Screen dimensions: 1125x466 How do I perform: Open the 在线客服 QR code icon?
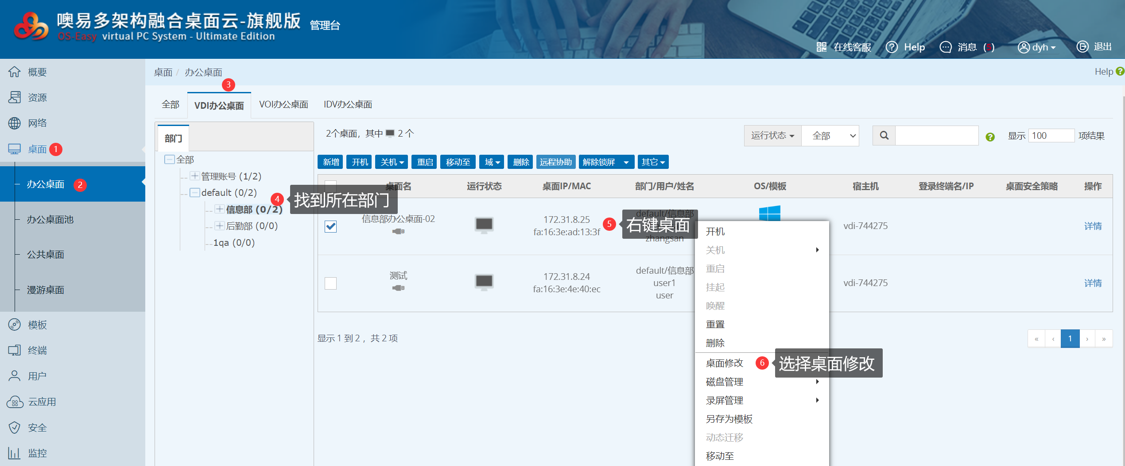pos(822,47)
